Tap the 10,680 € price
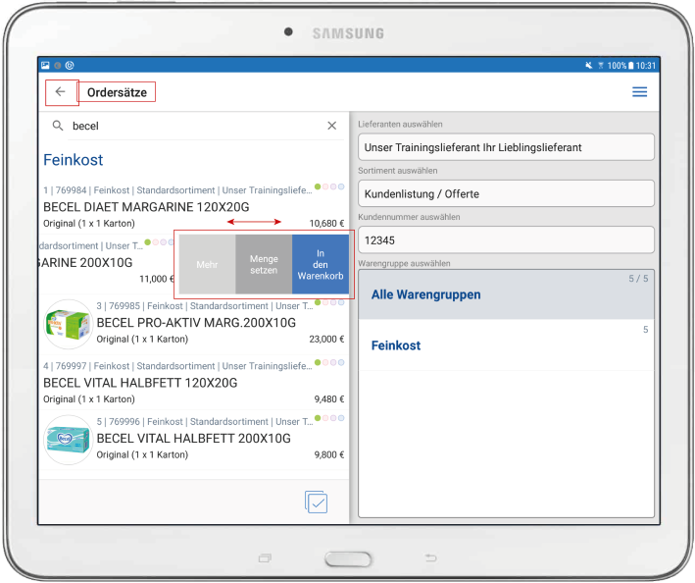The width and height of the screenshot is (695, 583). point(326,223)
